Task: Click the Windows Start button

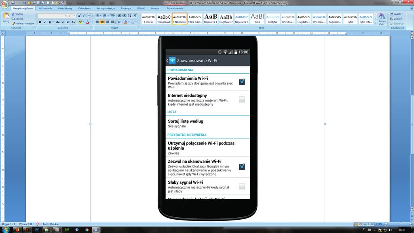Action: coord(5,230)
